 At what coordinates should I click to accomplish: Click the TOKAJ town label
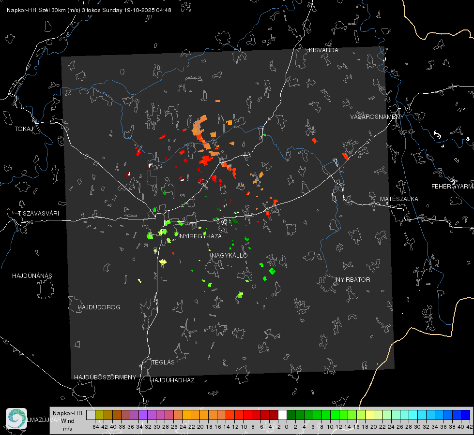(24, 129)
